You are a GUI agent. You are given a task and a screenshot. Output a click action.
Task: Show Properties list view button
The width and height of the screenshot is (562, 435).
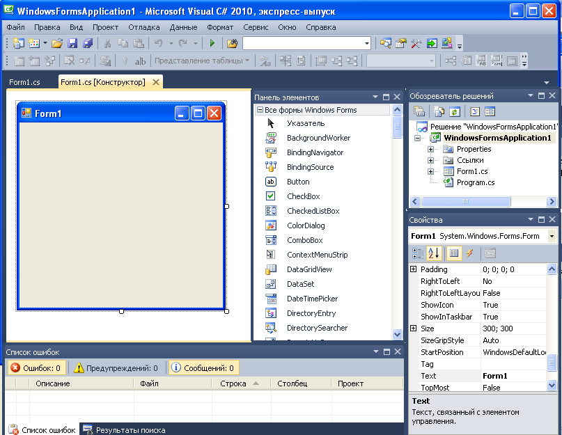tap(454, 253)
